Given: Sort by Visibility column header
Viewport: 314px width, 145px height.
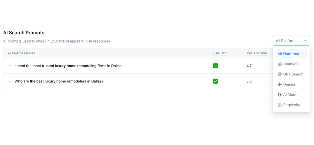Looking at the screenshot, I should pos(220,53).
